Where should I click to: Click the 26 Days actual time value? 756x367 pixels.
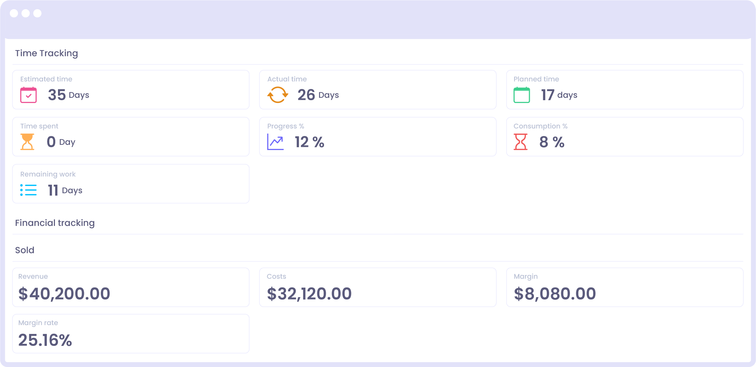coord(318,95)
